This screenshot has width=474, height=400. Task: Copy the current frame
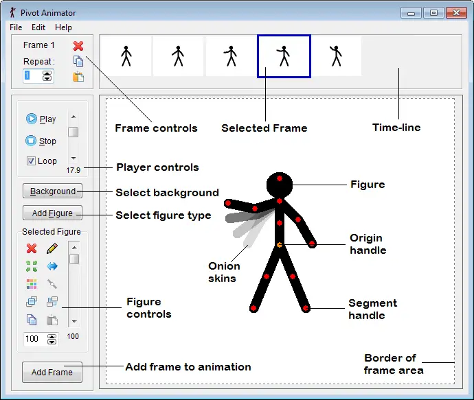pyautogui.click(x=78, y=61)
